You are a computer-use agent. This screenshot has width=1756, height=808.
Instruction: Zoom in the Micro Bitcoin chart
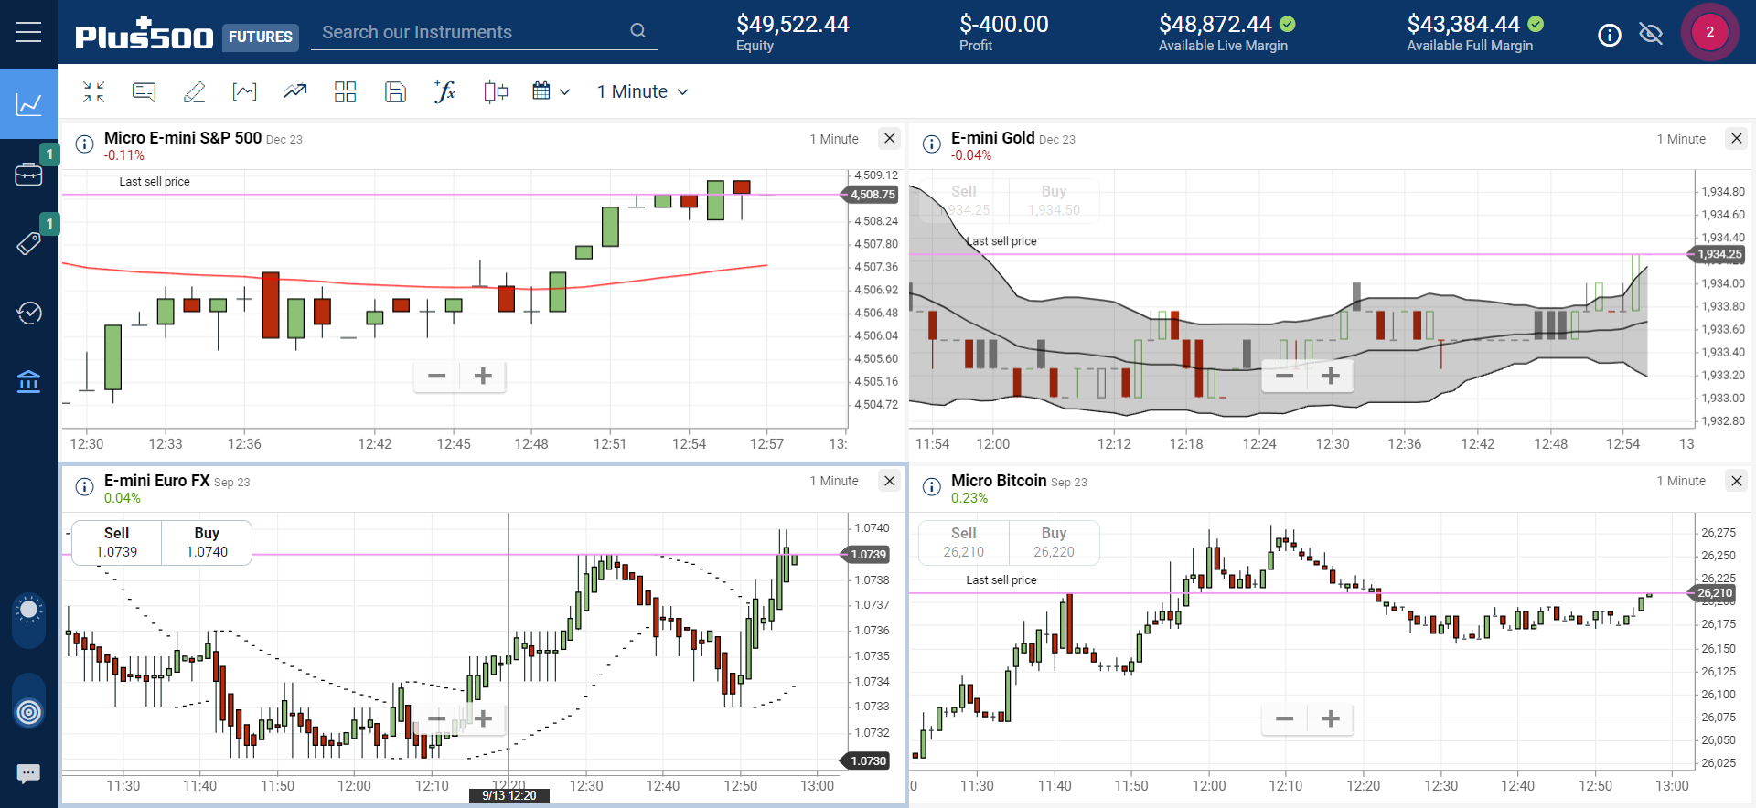(x=1331, y=718)
